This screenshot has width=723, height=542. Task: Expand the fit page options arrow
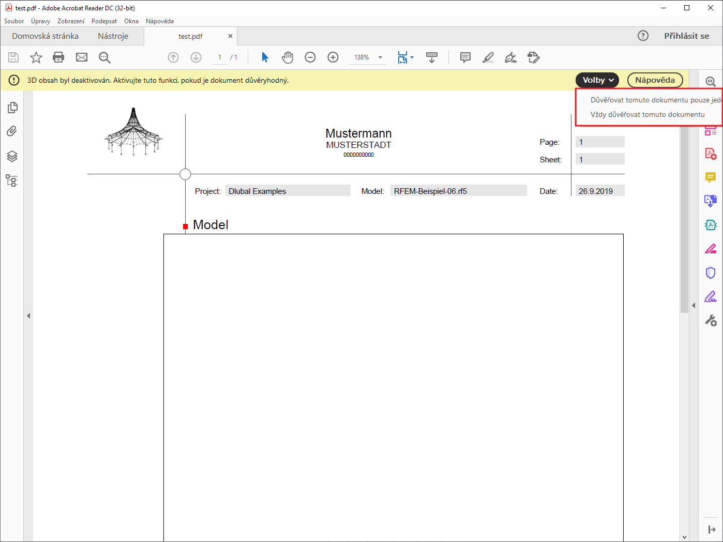click(x=412, y=57)
